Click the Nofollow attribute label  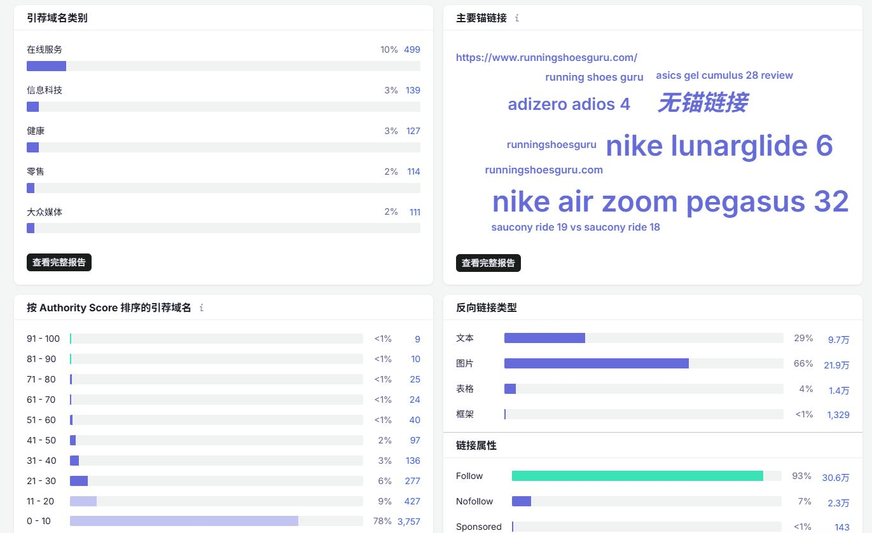pyautogui.click(x=474, y=501)
